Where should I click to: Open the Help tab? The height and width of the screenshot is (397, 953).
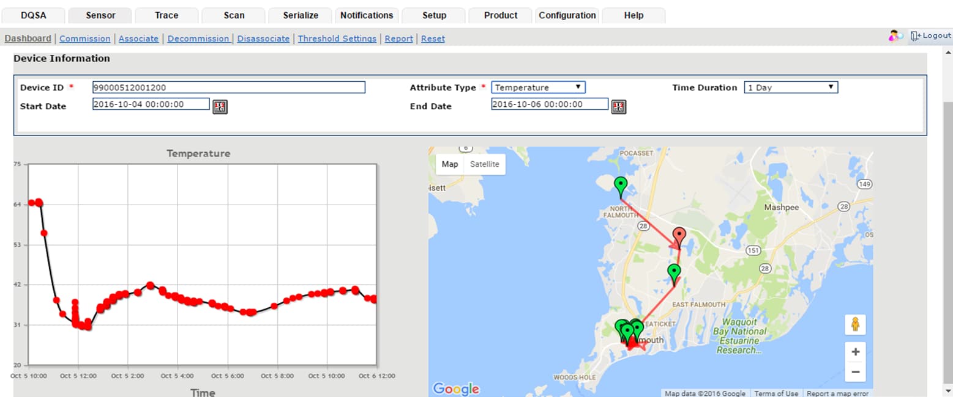pyautogui.click(x=633, y=15)
